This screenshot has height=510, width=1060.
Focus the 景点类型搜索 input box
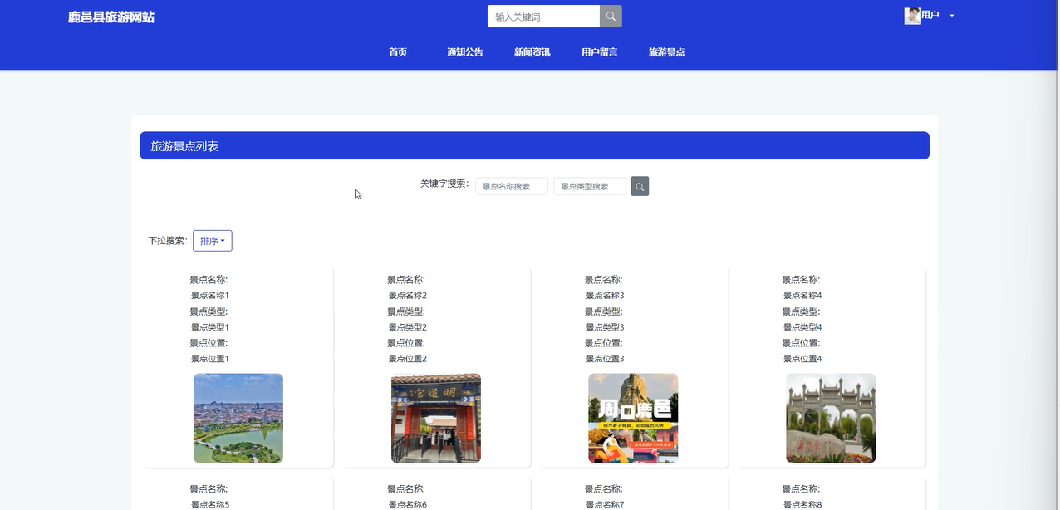[x=590, y=187]
